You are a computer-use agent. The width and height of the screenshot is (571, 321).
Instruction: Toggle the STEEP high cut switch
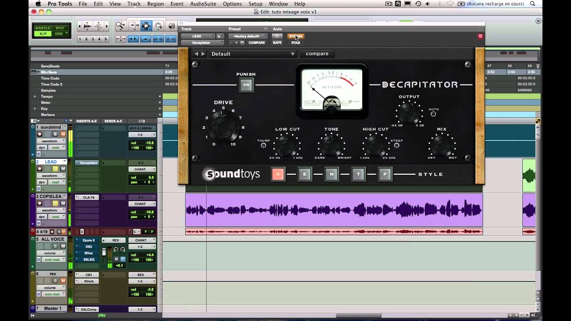click(397, 145)
